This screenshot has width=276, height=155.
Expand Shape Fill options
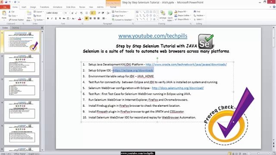(x=181, y=12)
